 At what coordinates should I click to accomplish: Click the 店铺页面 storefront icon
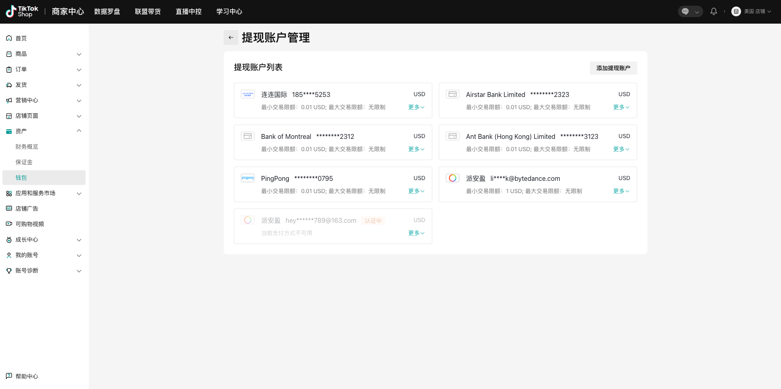tap(9, 116)
